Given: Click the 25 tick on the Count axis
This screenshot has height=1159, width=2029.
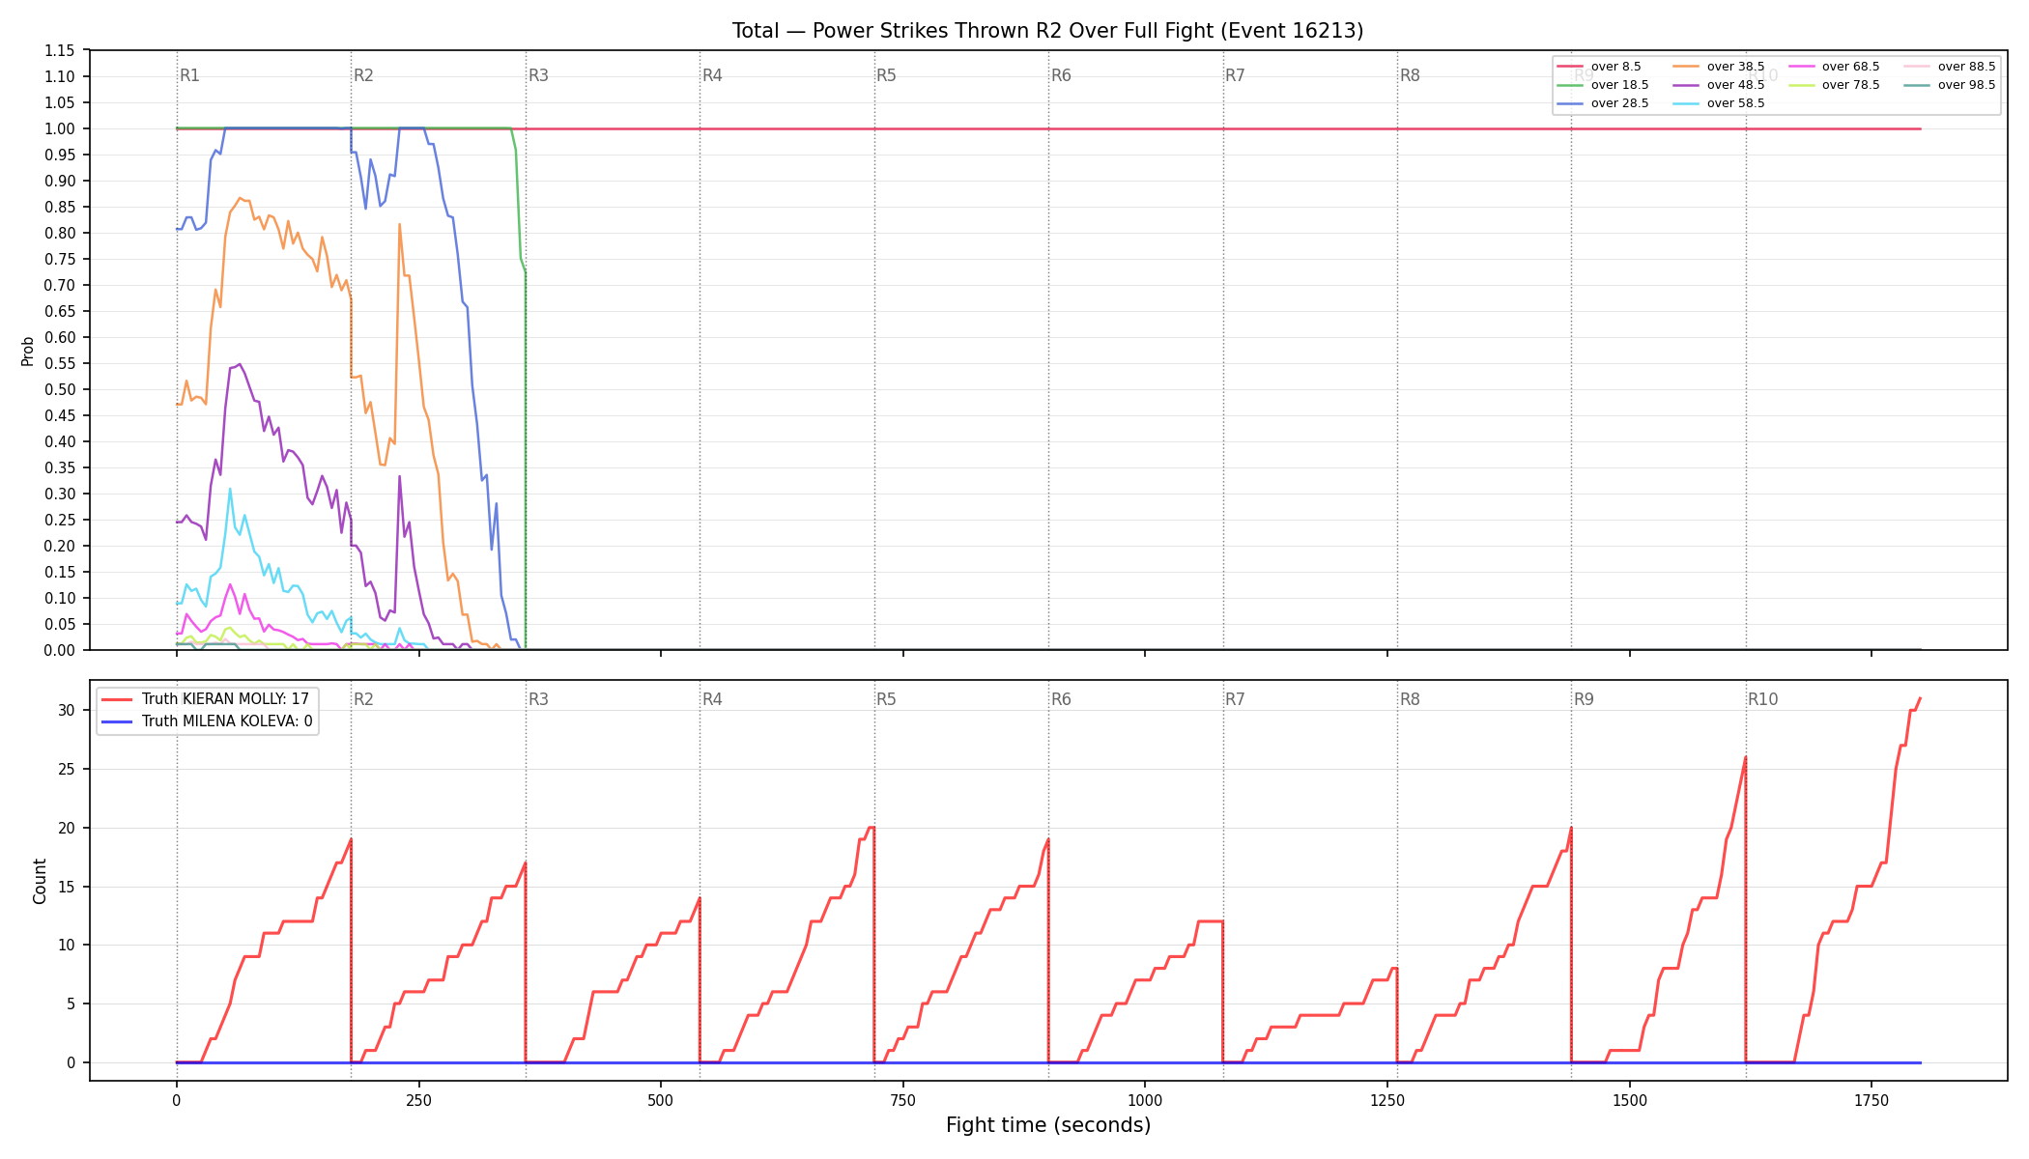Looking at the screenshot, I should point(66,769).
